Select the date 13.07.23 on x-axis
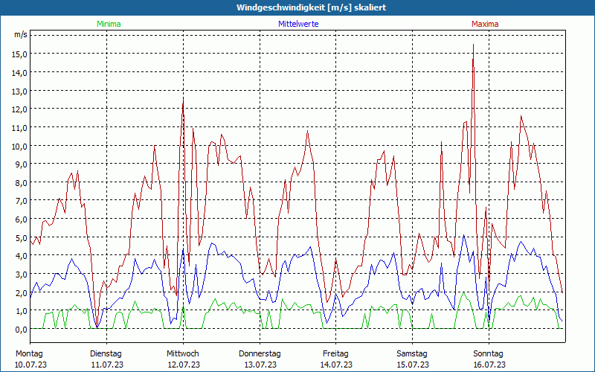Viewport: 595px width, 372px height. 260,365
